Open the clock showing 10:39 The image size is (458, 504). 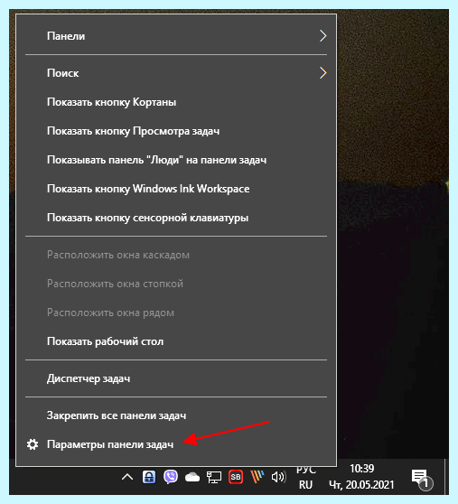click(x=361, y=477)
